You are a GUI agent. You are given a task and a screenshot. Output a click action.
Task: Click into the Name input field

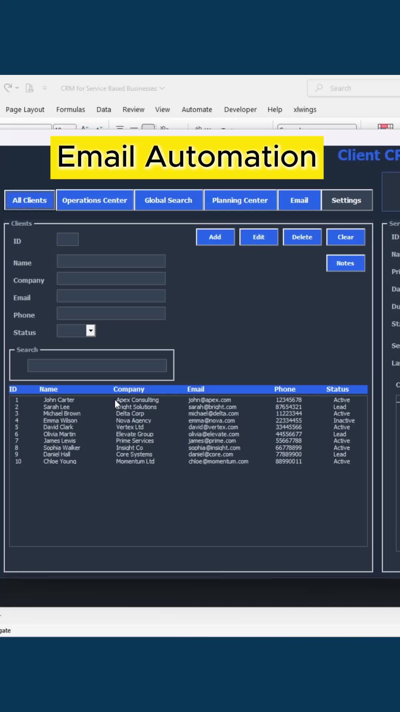(x=111, y=261)
